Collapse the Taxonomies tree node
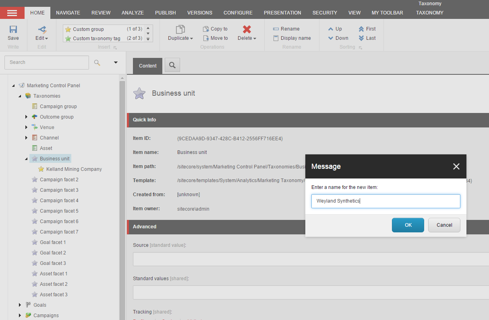 20,96
